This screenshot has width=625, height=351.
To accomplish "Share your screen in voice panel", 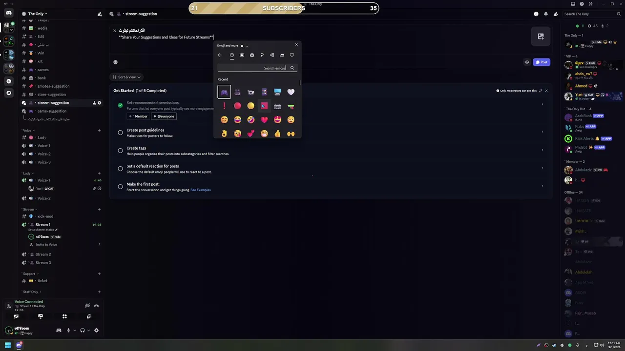I will tap(41, 316).
